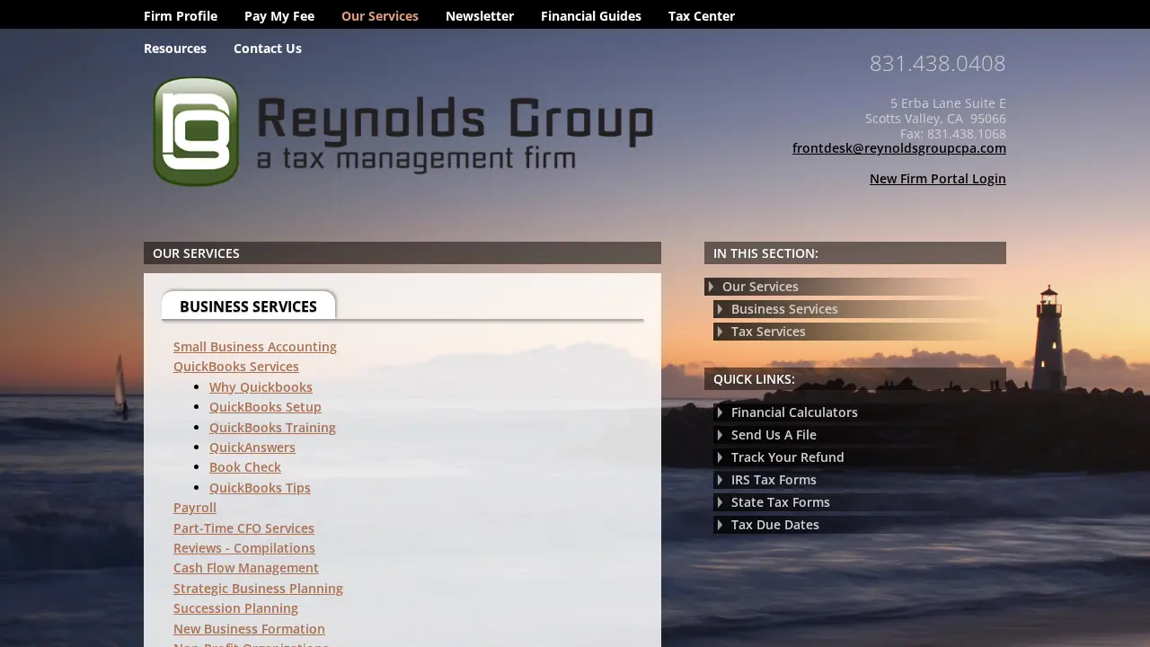Open the QuickBooks Services link
The height and width of the screenshot is (647, 1150).
[x=236, y=367]
